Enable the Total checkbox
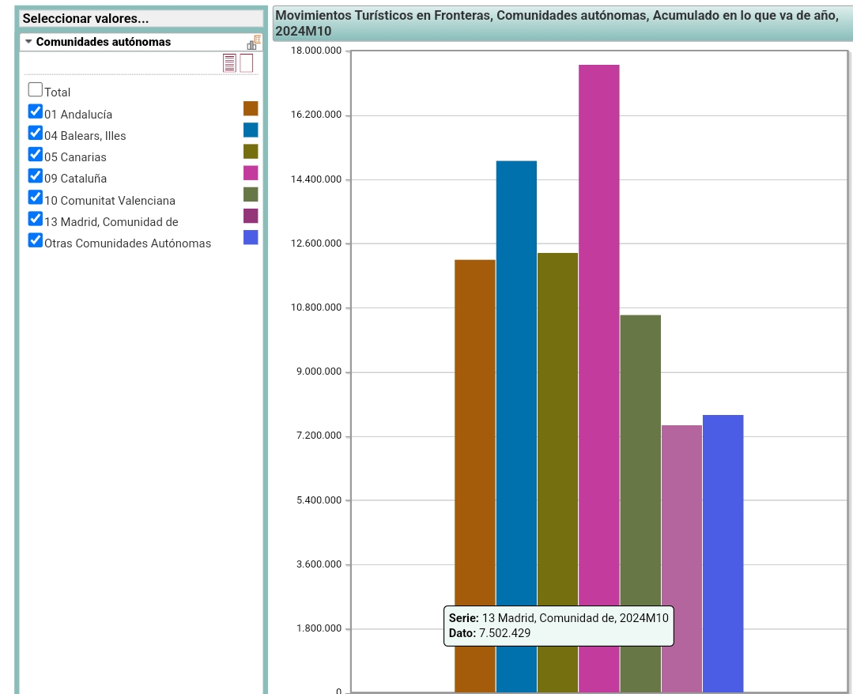The width and height of the screenshot is (853, 694). click(x=36, y=90)
